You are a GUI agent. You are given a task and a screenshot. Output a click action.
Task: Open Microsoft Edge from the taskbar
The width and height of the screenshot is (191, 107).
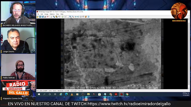pyautogui.click(x=66, y=94)
